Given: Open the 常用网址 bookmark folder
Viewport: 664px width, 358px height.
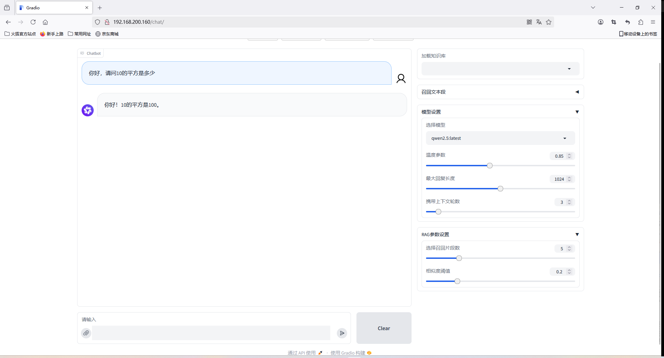Looking at the screenshot, I should click(x=79, y=34).
